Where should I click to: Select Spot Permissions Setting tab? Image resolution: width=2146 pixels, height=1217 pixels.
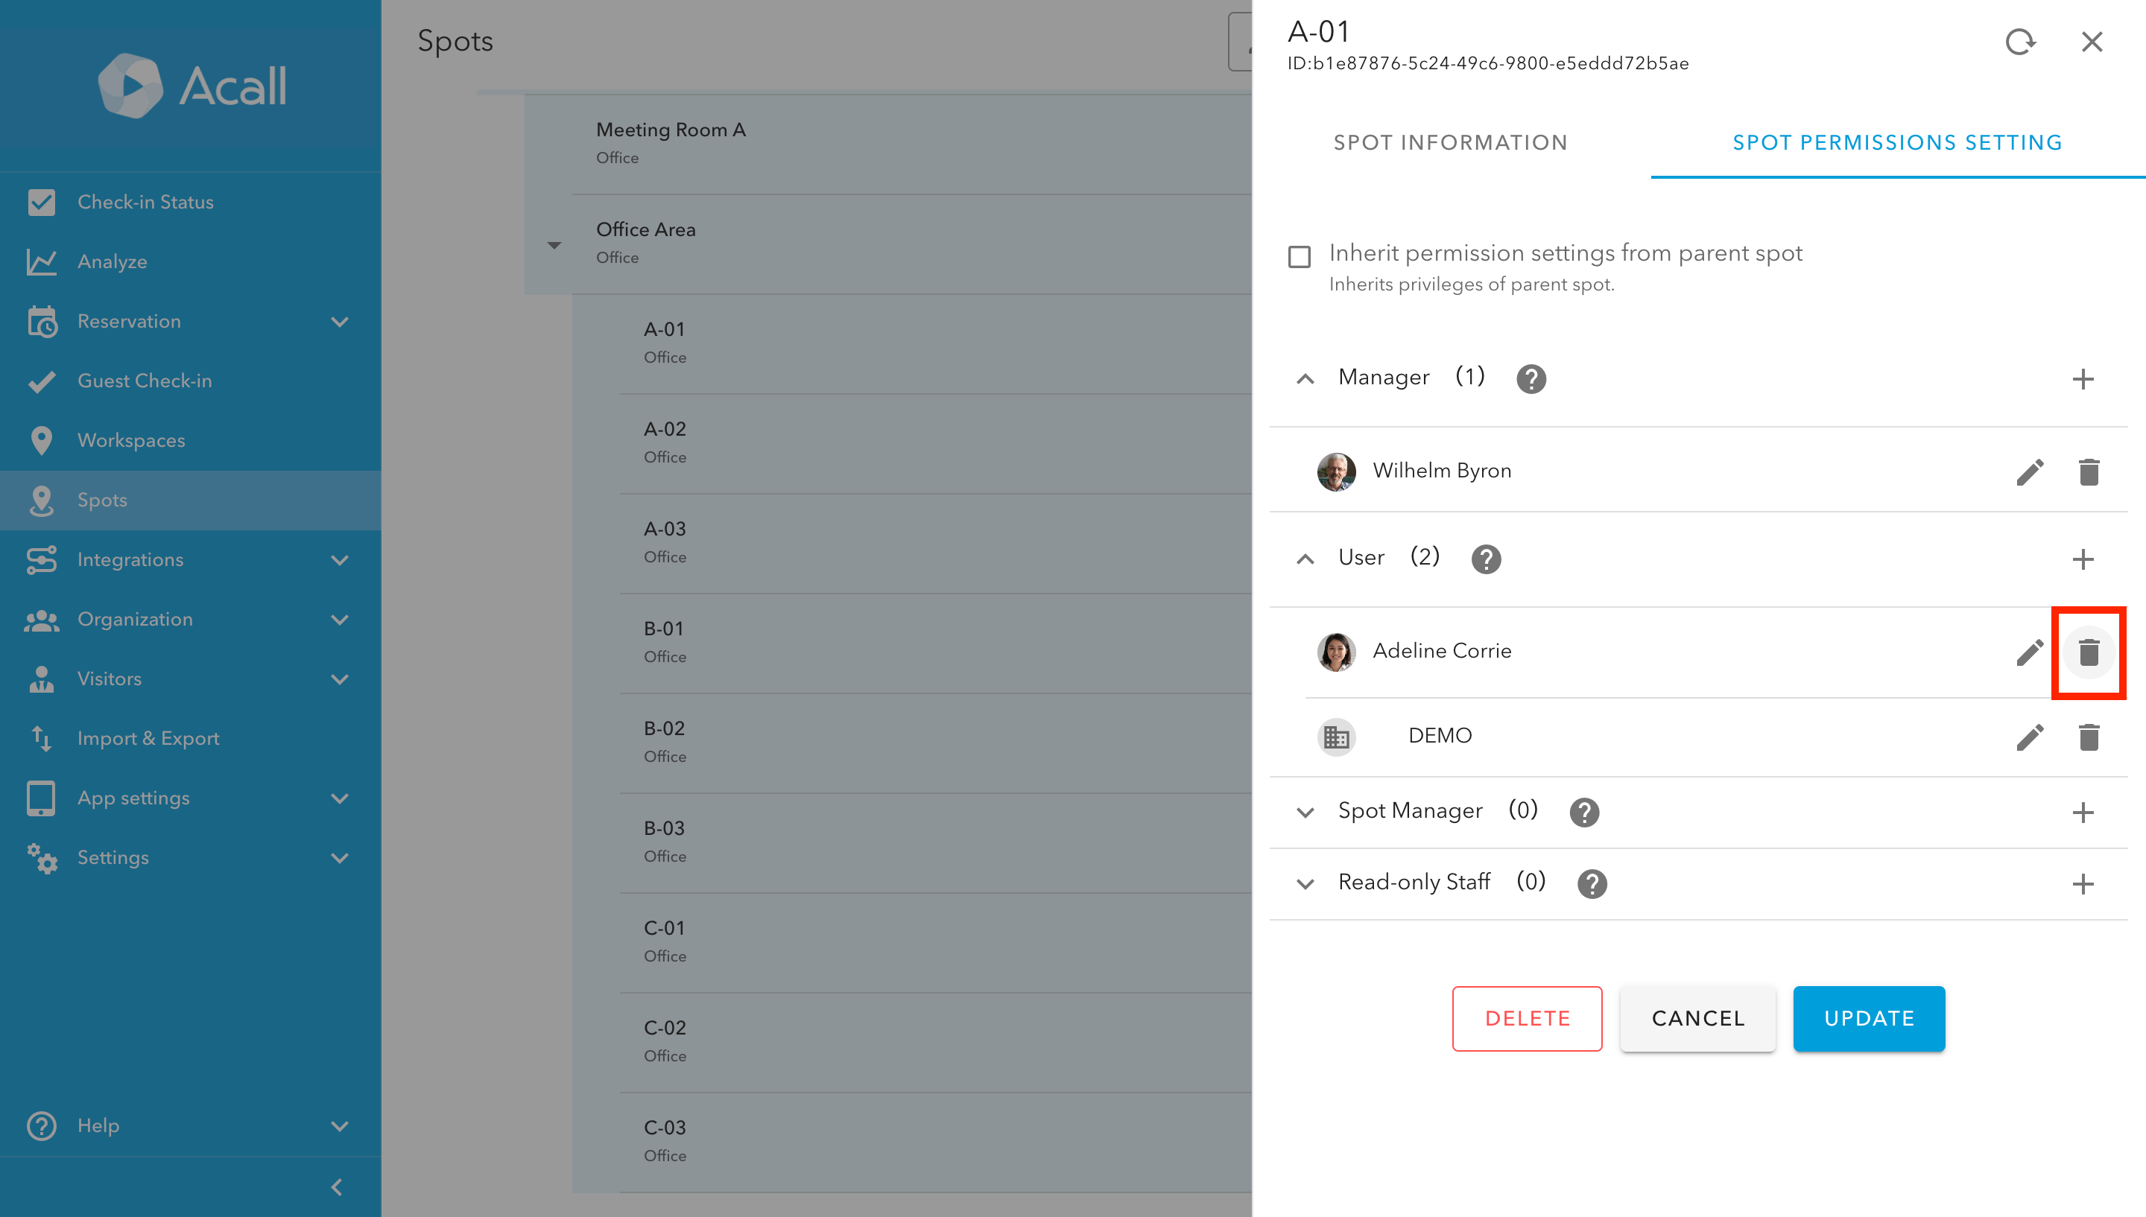tap(1897, 142)
